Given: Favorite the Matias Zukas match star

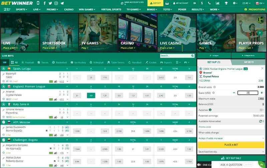Looking at the screenshot, I should (3, 165).
